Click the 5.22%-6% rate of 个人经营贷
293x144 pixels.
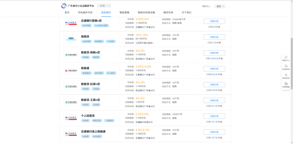142,114
